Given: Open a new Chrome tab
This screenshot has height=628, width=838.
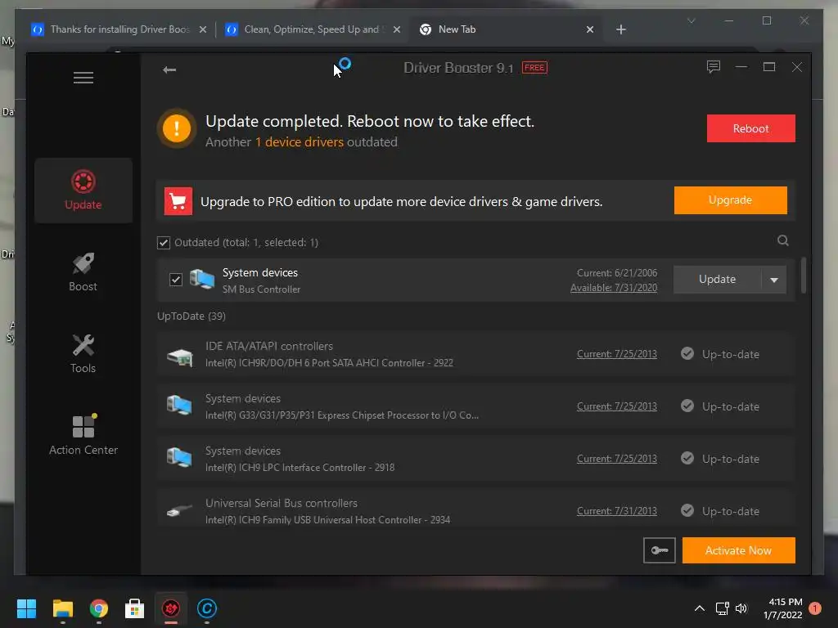Looking at the screenshot, I should point(620,29).
